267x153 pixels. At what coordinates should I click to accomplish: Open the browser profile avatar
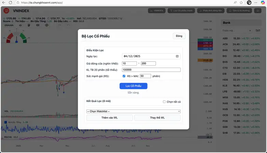[249, 2]
